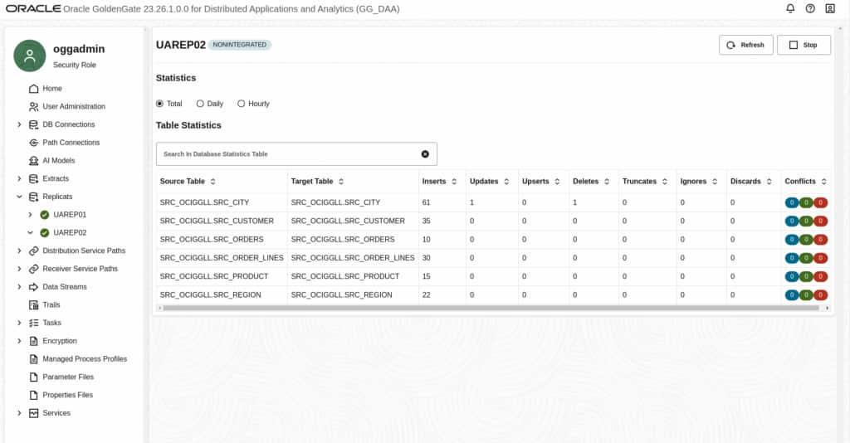The image size is (850, 443).
Task: Click the Refresh button
Action: [746, 45]
